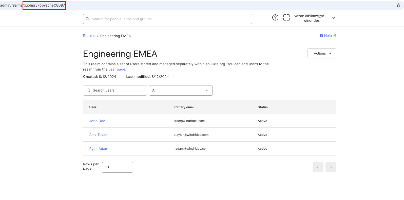404x200 pixels.
Task: Click the external link icon beside Help
Action: (x=335, y=36)
